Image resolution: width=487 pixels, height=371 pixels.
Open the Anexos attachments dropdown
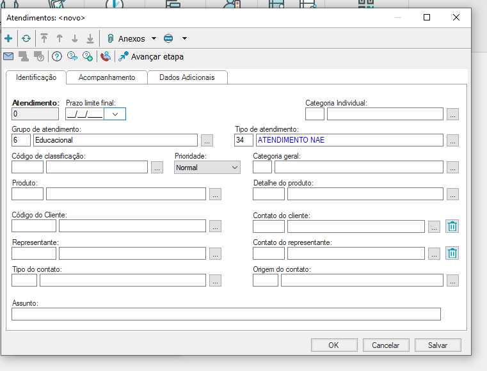[154, 38]
